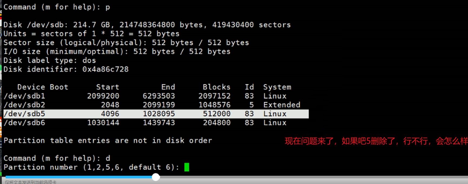This screenshot has height=184, width=468.
Task: Click the 'Command (m for help): p' line
Action: (x=57, y=7)
